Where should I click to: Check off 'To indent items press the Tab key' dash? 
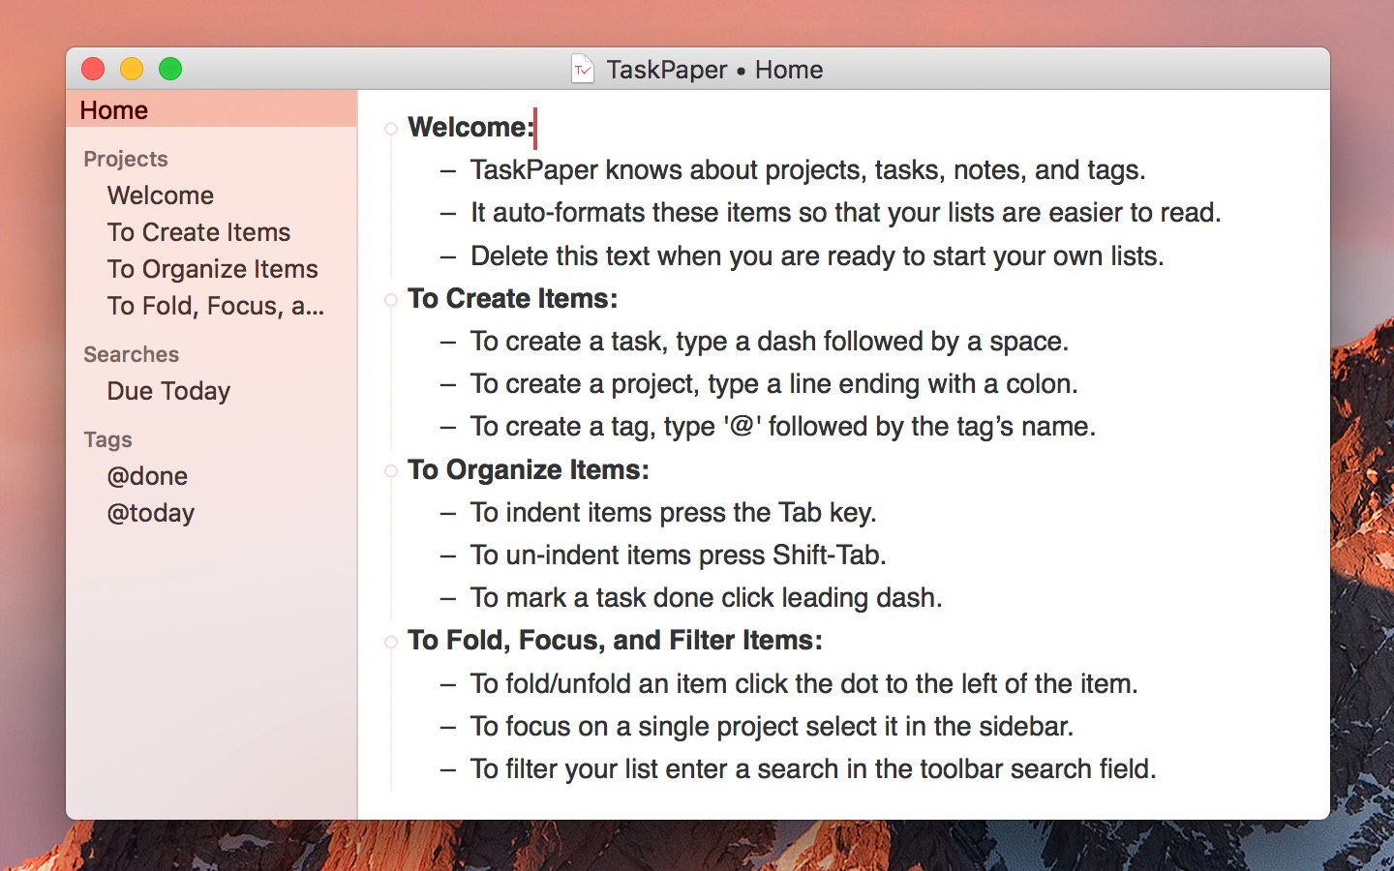point(447,514)
